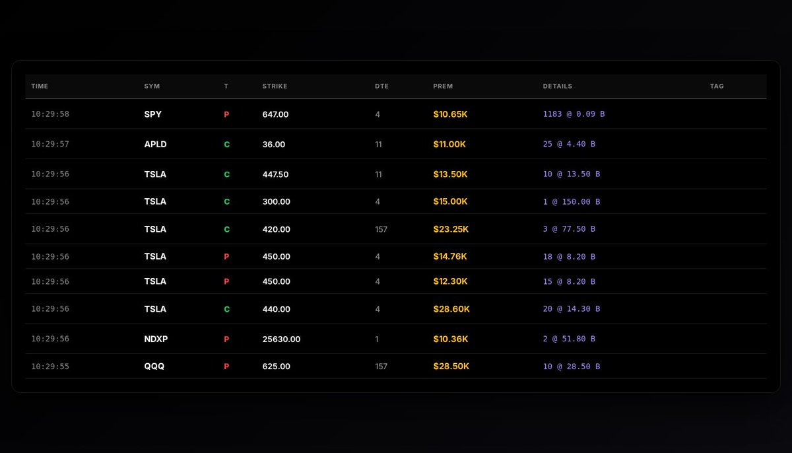Sort rows by the DTE header
The height and width of the screenshot is (453, 792).
(x=381, y=86)
